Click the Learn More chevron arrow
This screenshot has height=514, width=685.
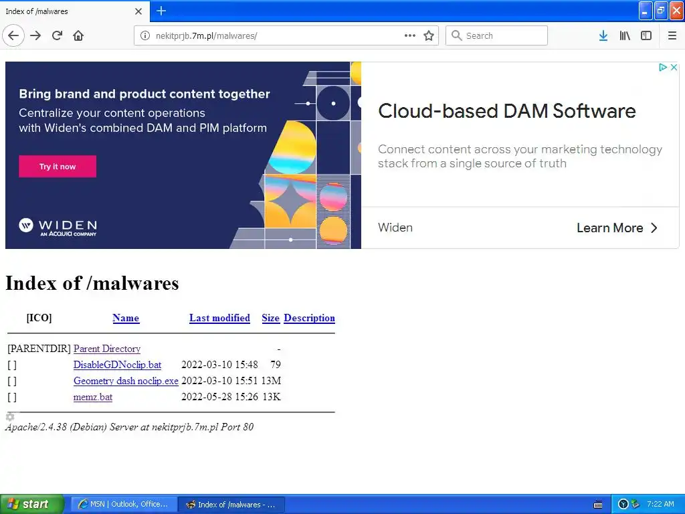click(x=654, y=228)
